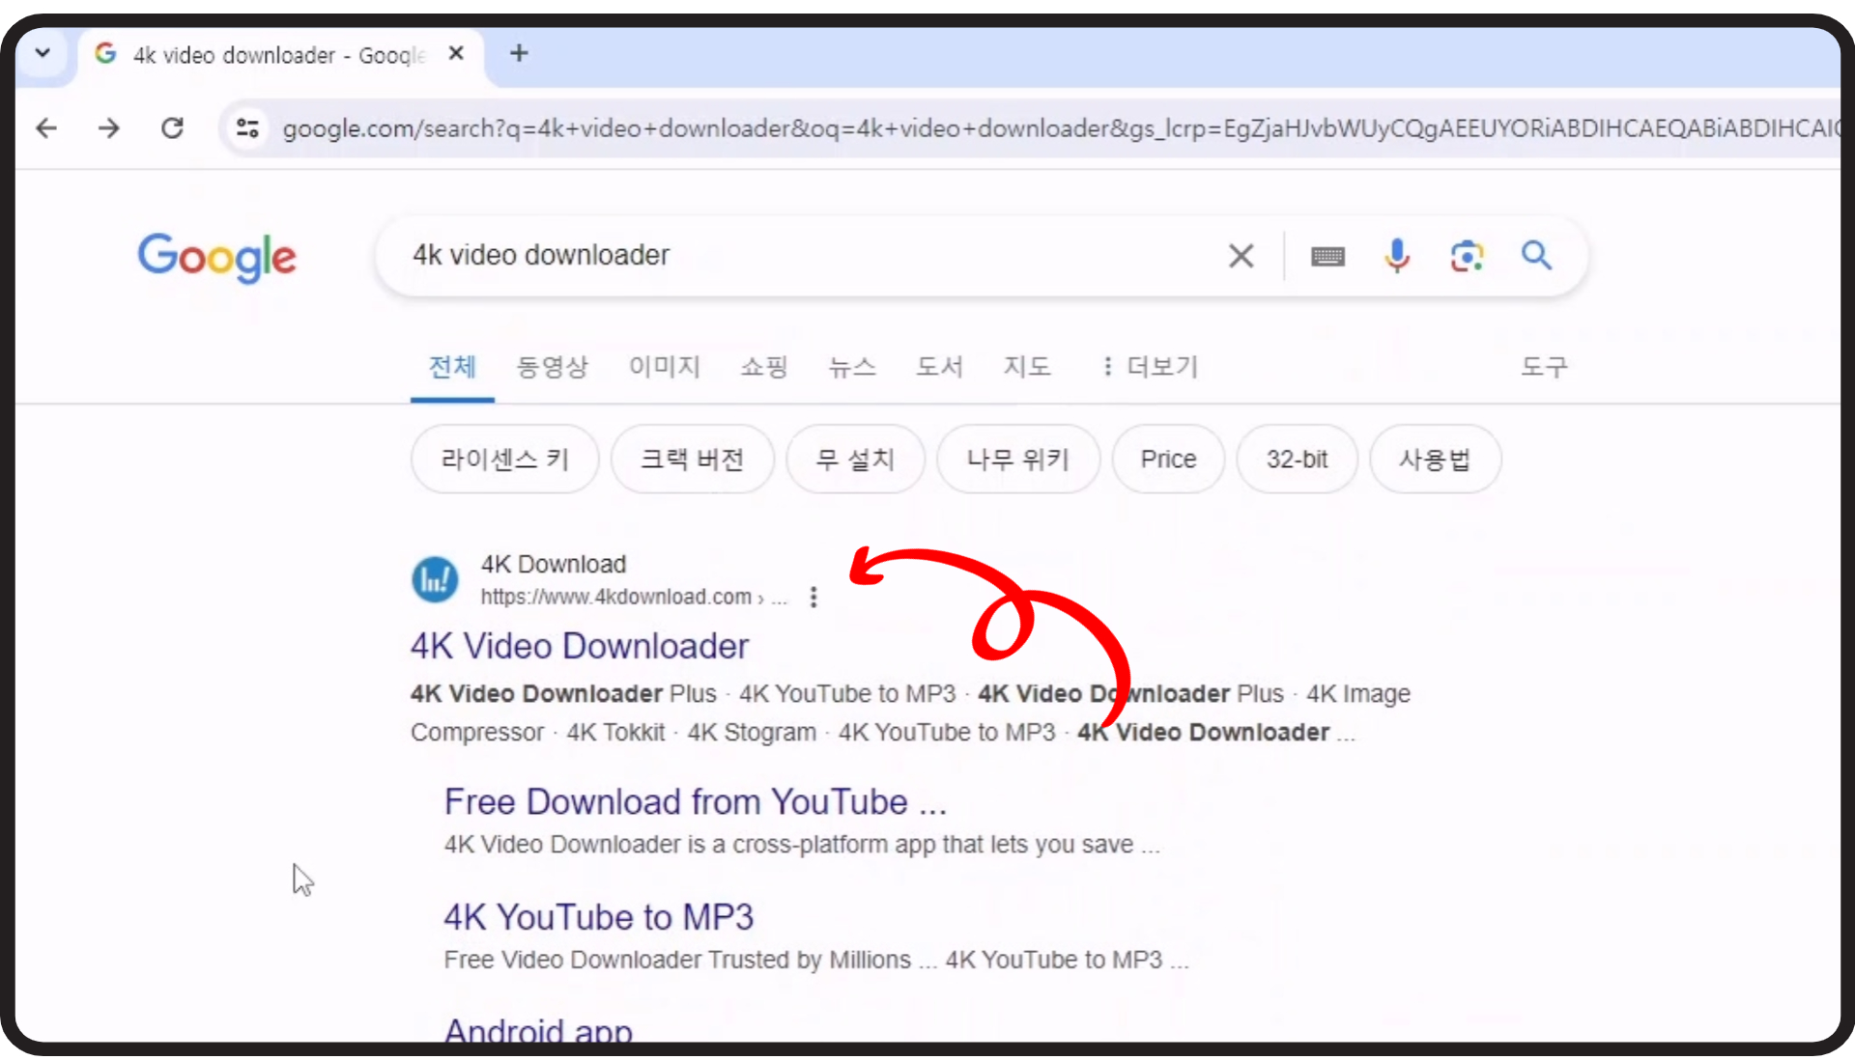Reload the current page
Viewport: 1855px width, 1060px height.
pyautogui.click(x=172, y=127)
